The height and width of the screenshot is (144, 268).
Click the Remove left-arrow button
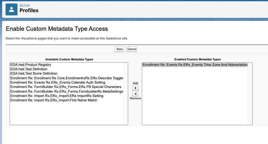(x=135, y=94)
